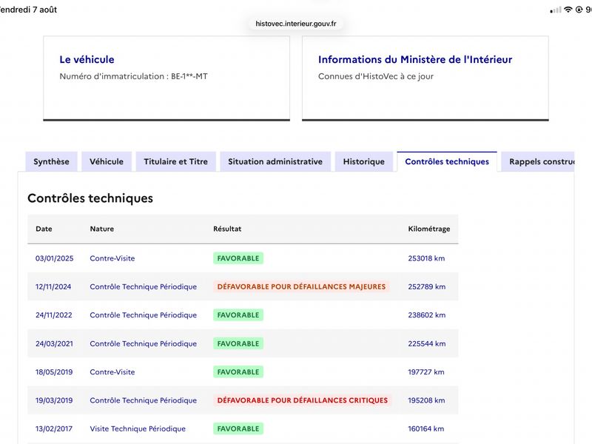Select the date 19/03/2019

point(54,400)
